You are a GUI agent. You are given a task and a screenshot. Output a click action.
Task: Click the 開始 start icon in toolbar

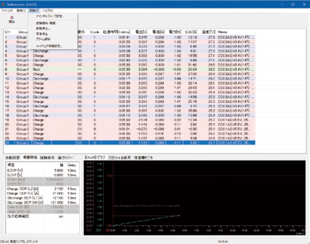(12, 19)
